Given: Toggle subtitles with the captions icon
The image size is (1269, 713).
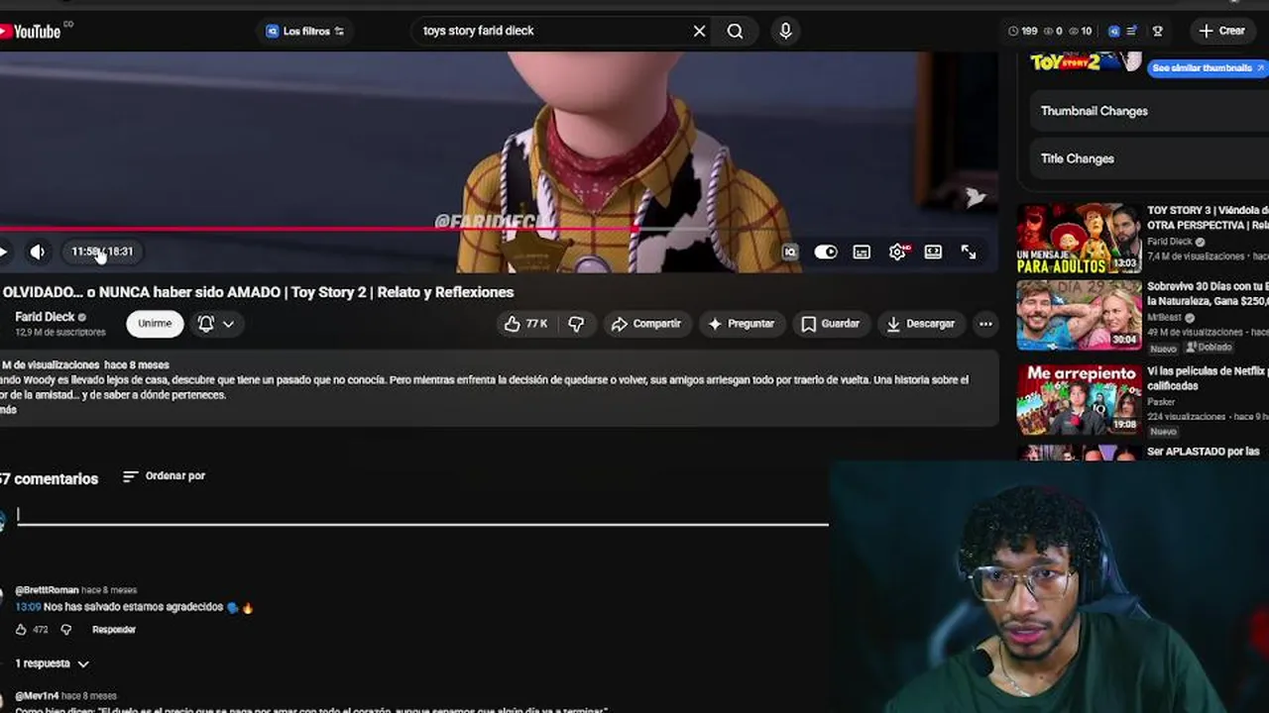Looking at the screenshot, I should coord(862,253).
